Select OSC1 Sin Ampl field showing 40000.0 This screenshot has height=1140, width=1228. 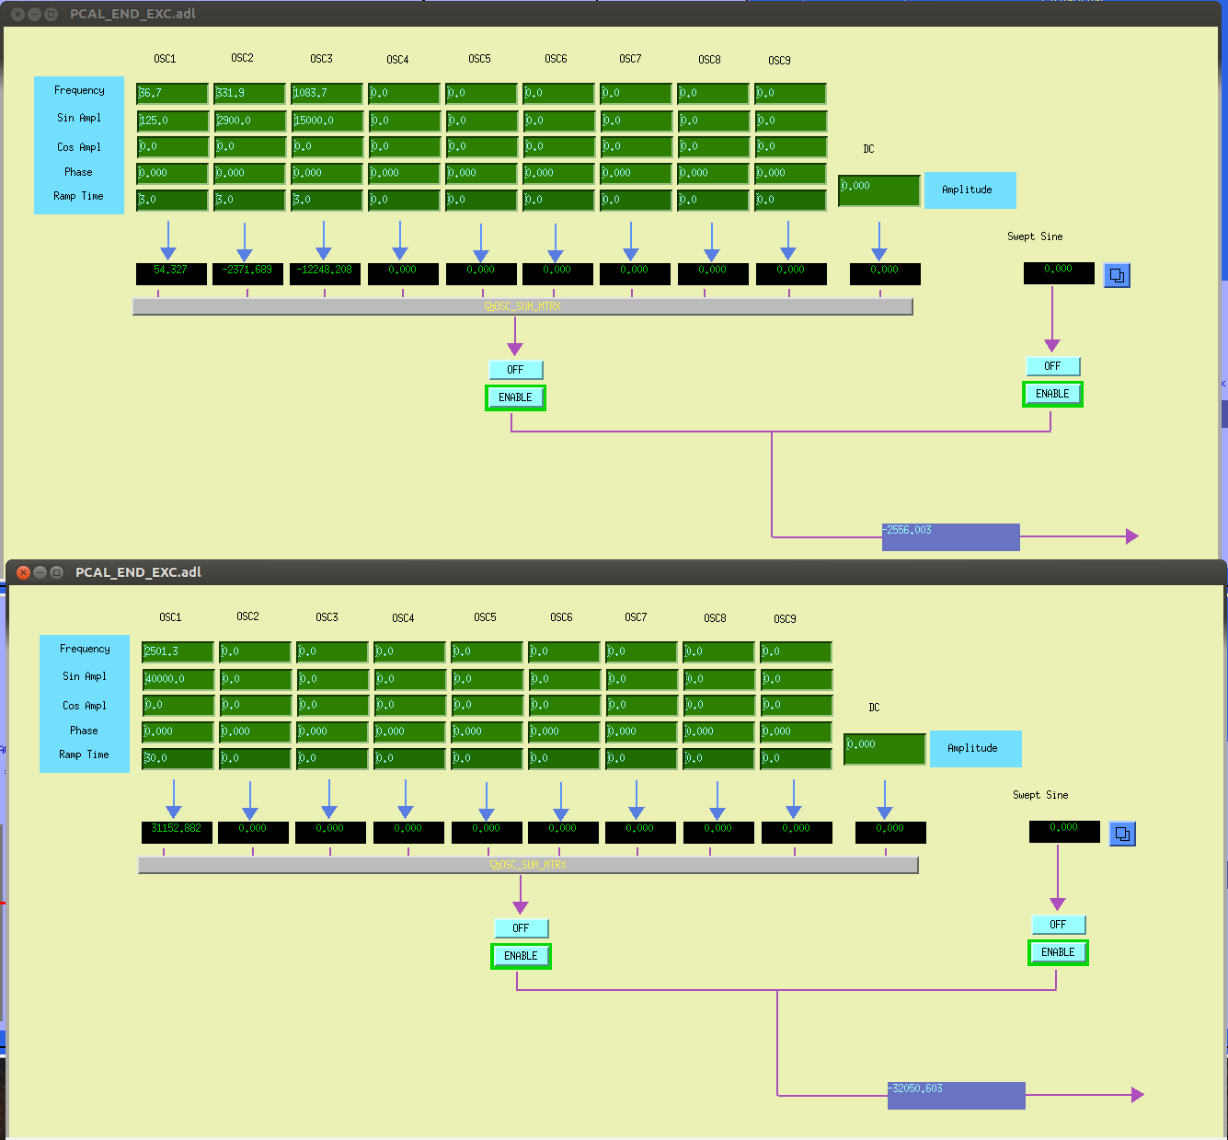click(178, 679)
